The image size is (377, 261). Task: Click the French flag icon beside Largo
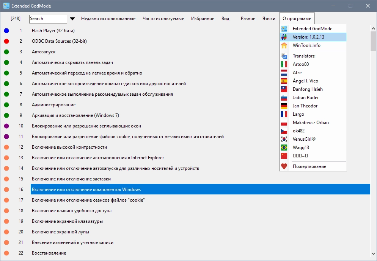[284, 114]
